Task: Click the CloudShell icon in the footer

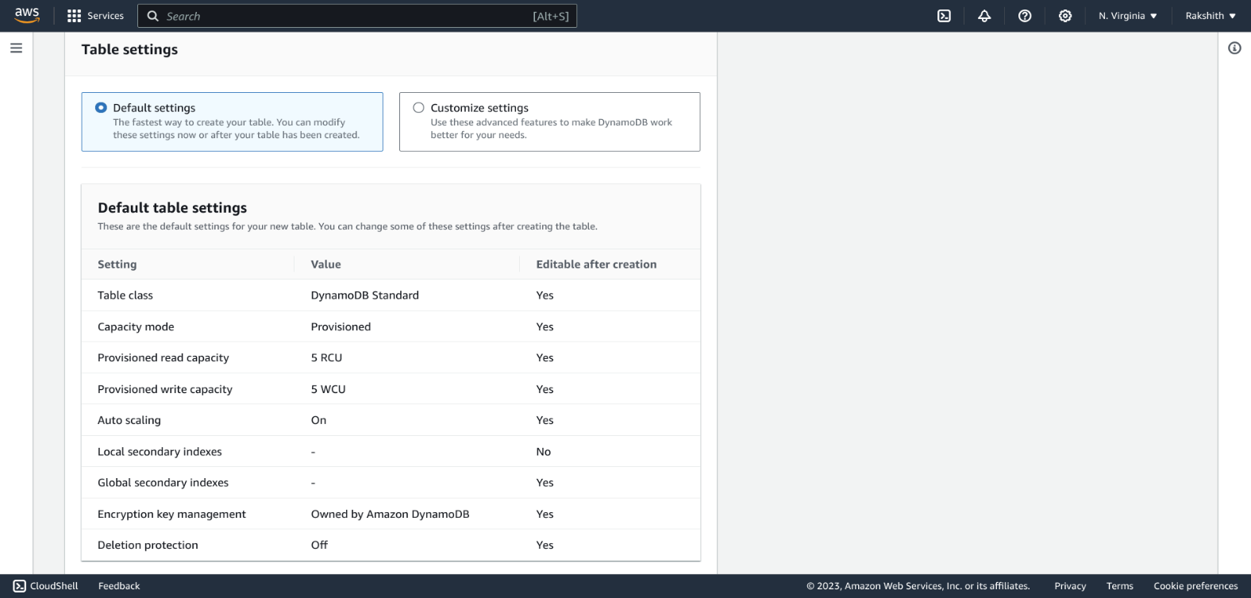Action: [x=20, y=586]
